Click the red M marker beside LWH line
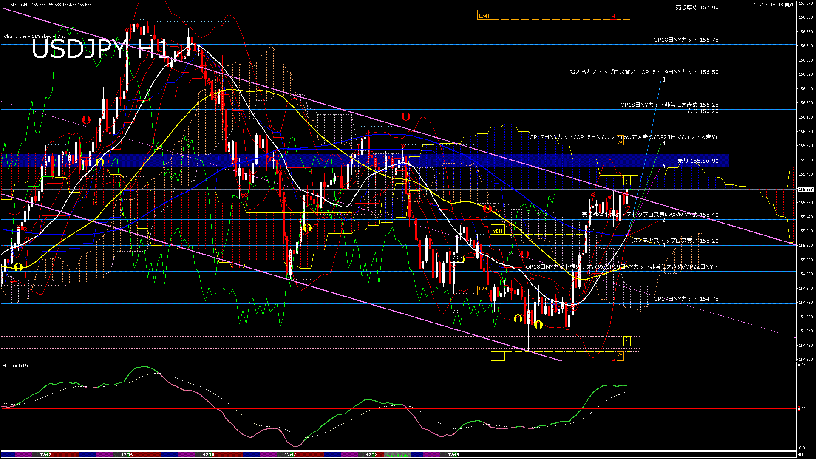816x459 pixels. [x=613, y=16]
